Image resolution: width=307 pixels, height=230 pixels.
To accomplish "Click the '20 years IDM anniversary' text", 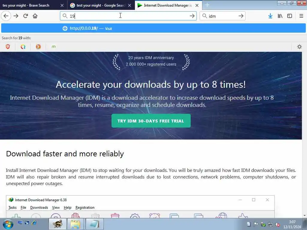I will (151, 57).
